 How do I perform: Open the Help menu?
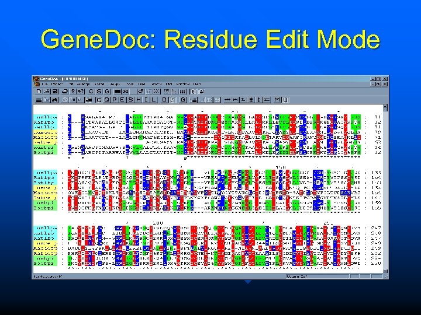[198, 84]
